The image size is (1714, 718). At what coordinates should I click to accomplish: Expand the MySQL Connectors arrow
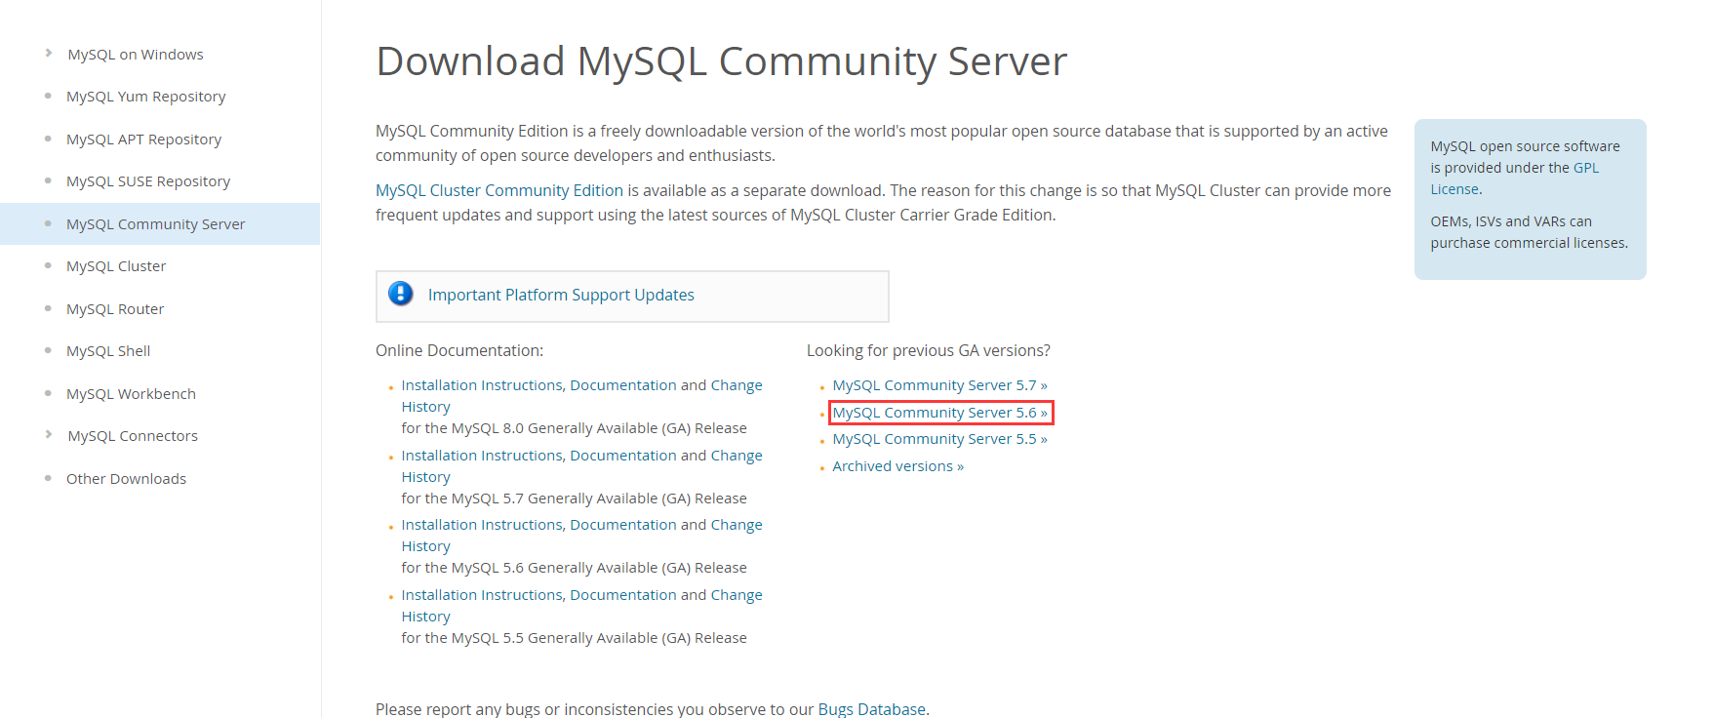pos(49,434)
